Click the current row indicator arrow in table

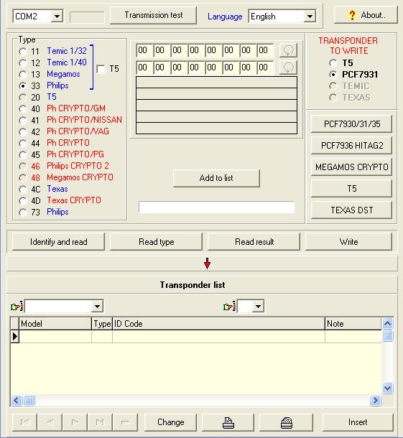[15, 336]
